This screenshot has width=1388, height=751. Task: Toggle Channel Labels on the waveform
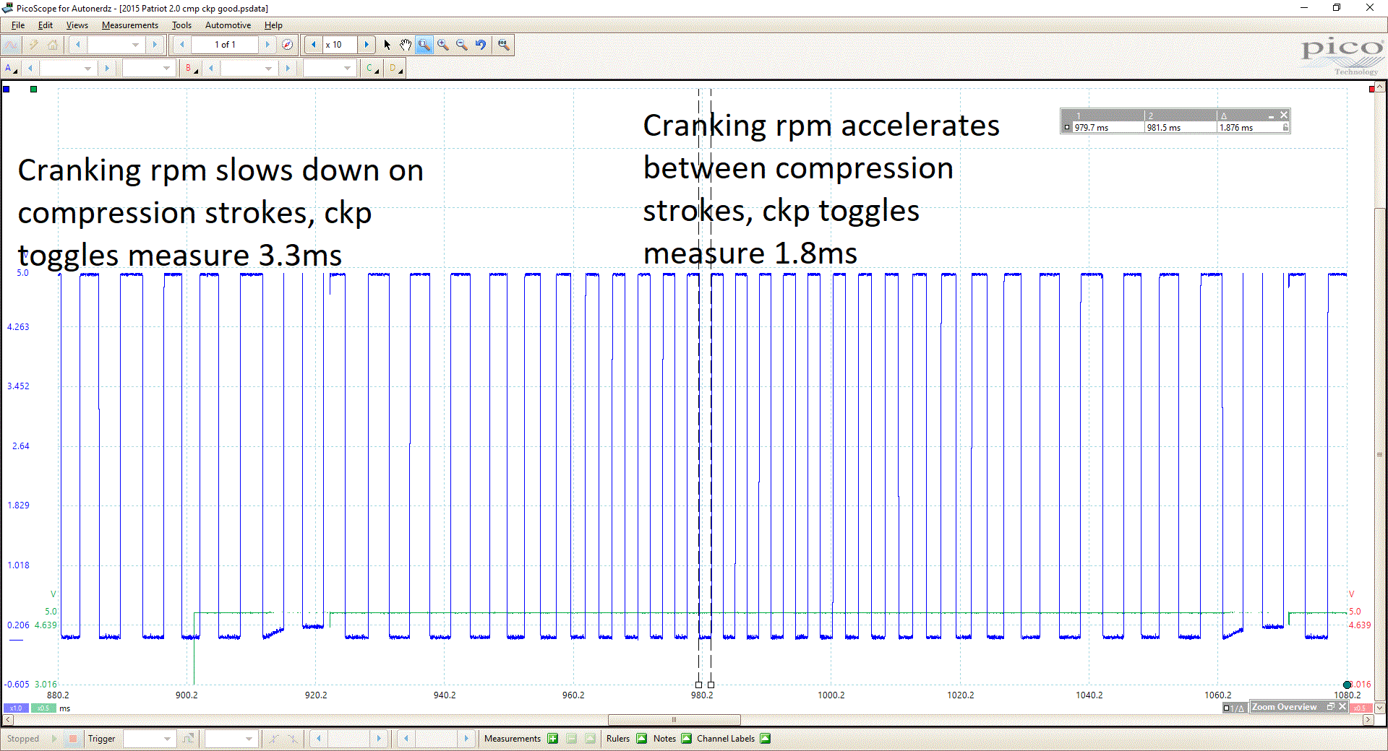tap(763, 738)
